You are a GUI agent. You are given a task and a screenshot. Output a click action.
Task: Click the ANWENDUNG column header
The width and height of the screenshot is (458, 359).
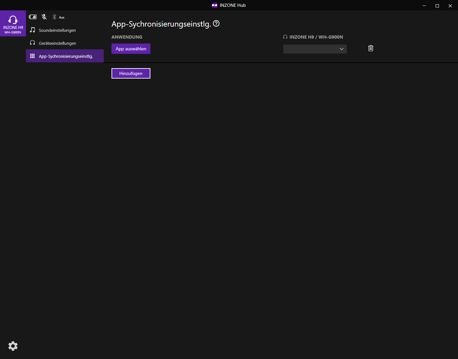(127, 37)
